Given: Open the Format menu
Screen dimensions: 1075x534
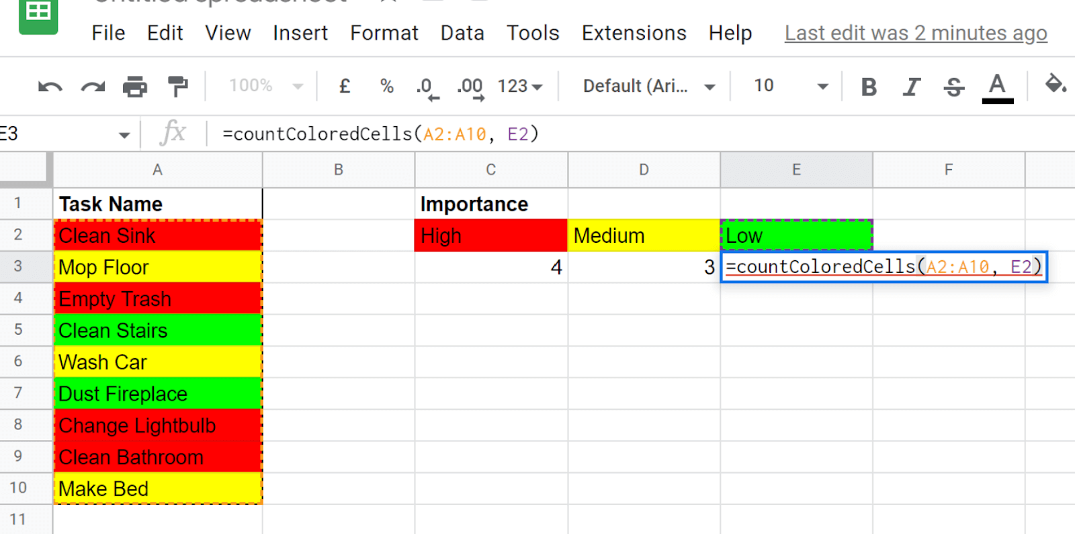Looking at the screenshot, I should point(384,33).
